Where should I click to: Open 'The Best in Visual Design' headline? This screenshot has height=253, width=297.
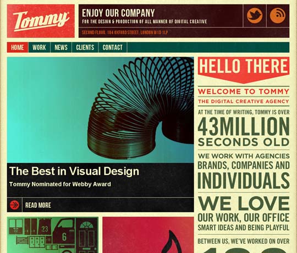[74, 171]
